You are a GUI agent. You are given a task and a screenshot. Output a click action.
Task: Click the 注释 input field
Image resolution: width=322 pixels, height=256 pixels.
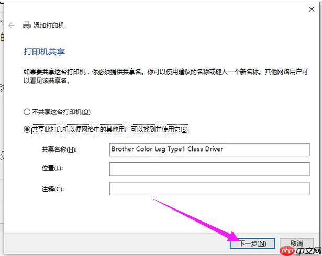[x=209, y=189]
